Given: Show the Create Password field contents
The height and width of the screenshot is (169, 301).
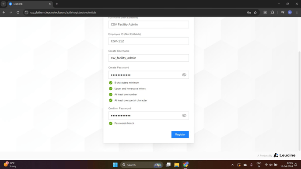Looking at the screenshot, I should (x=184, y=75).
